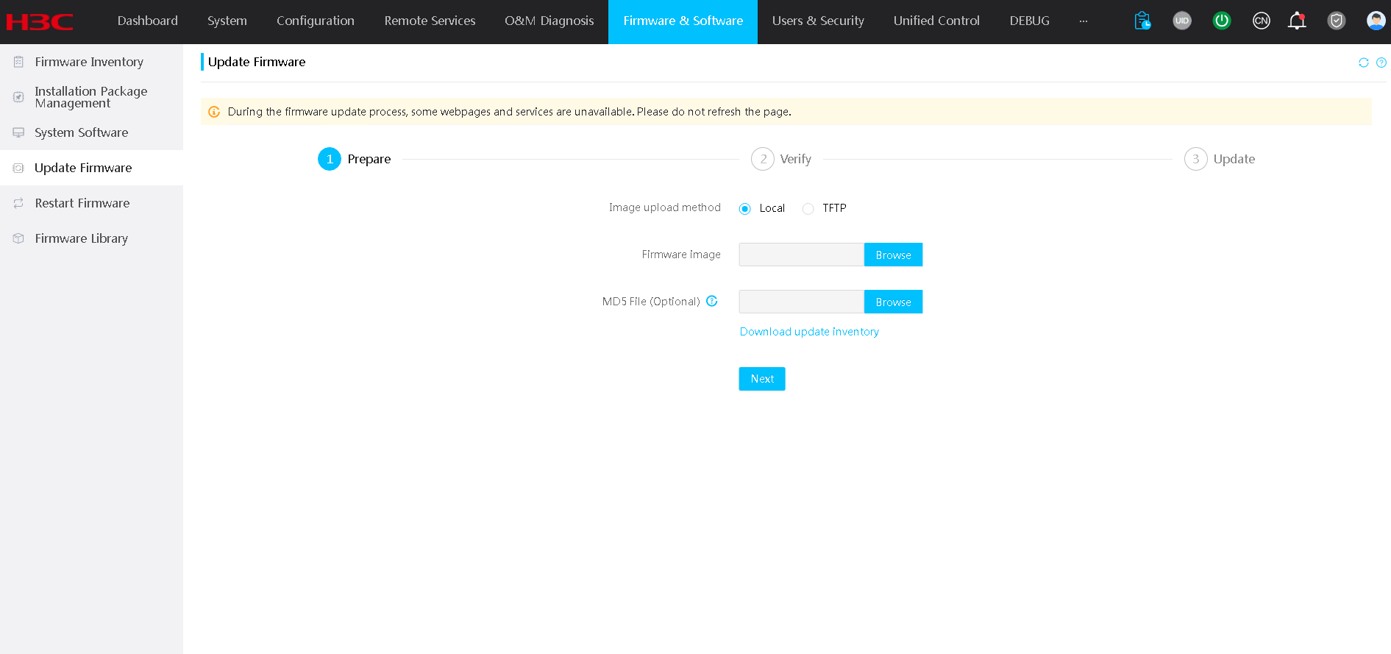
Task: Click Download update inventory link
Action: click(x=809, y=332)
